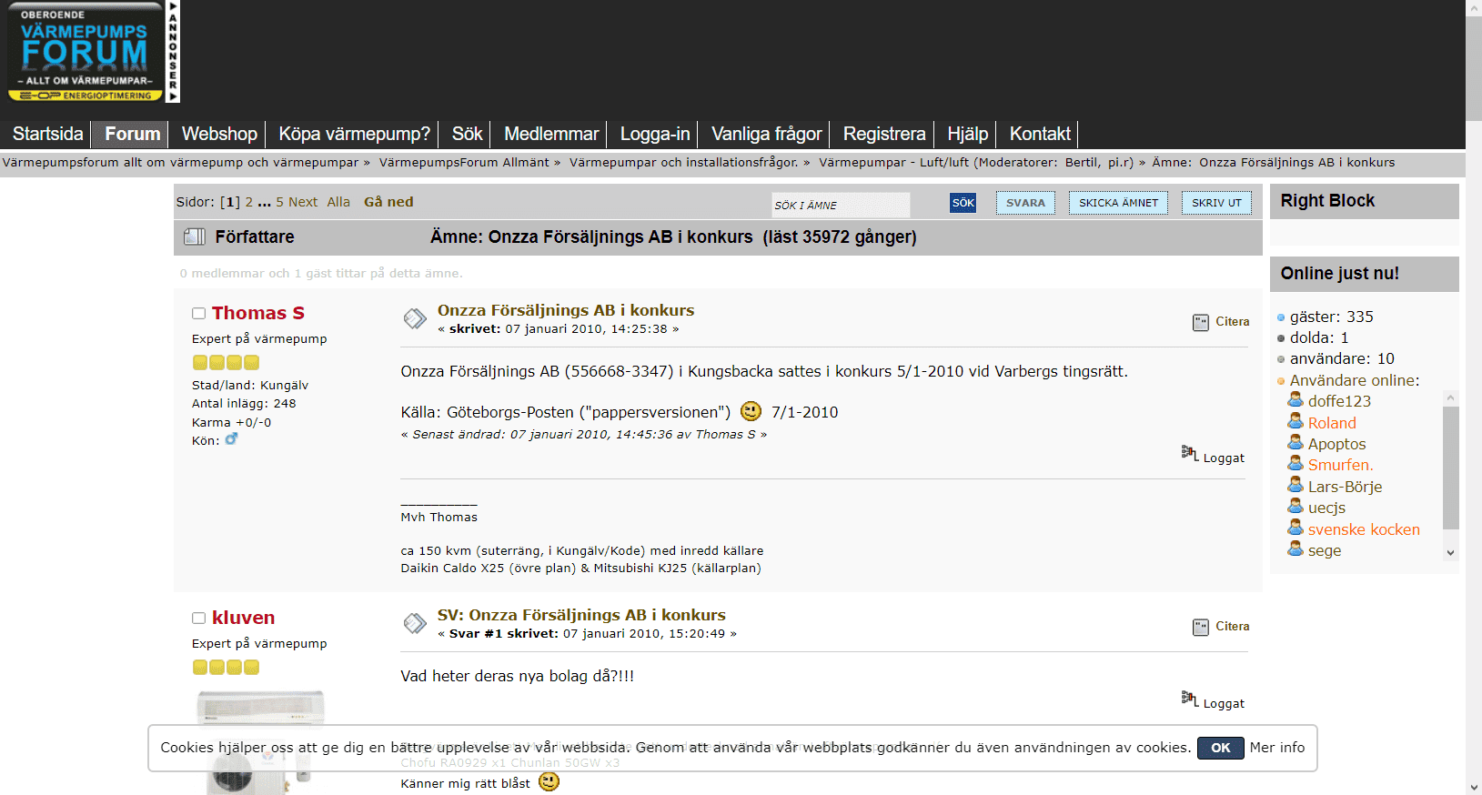Image resolution: width=1482 pixels, height=795 pixels.
Task: Expand the annonser side tab beside logo
Action: coord(173,52)
